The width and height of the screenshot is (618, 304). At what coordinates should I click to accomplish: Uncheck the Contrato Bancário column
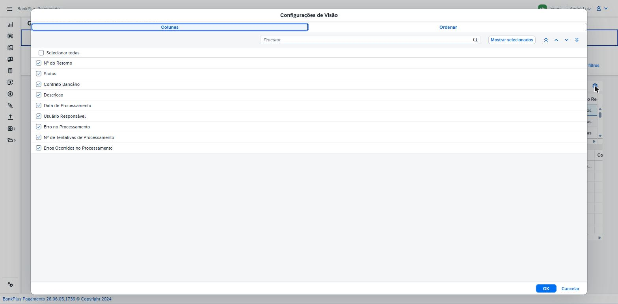39,84
